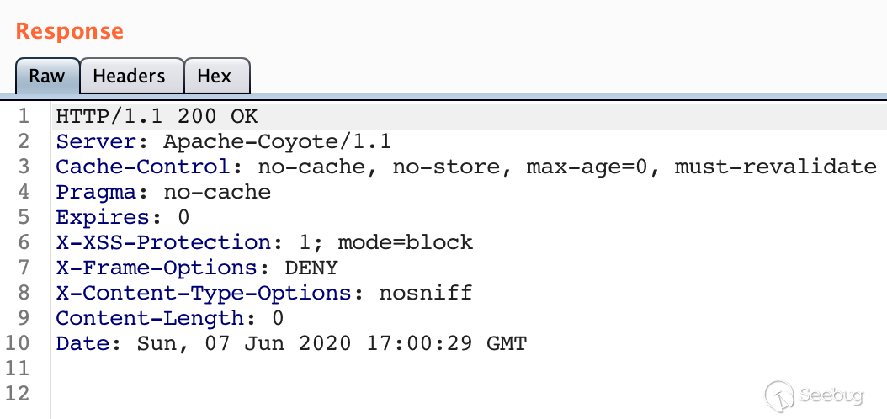Viewport: 887px width, 419px height.
Task: Click the mode=block value text
Action: [405, 242]
